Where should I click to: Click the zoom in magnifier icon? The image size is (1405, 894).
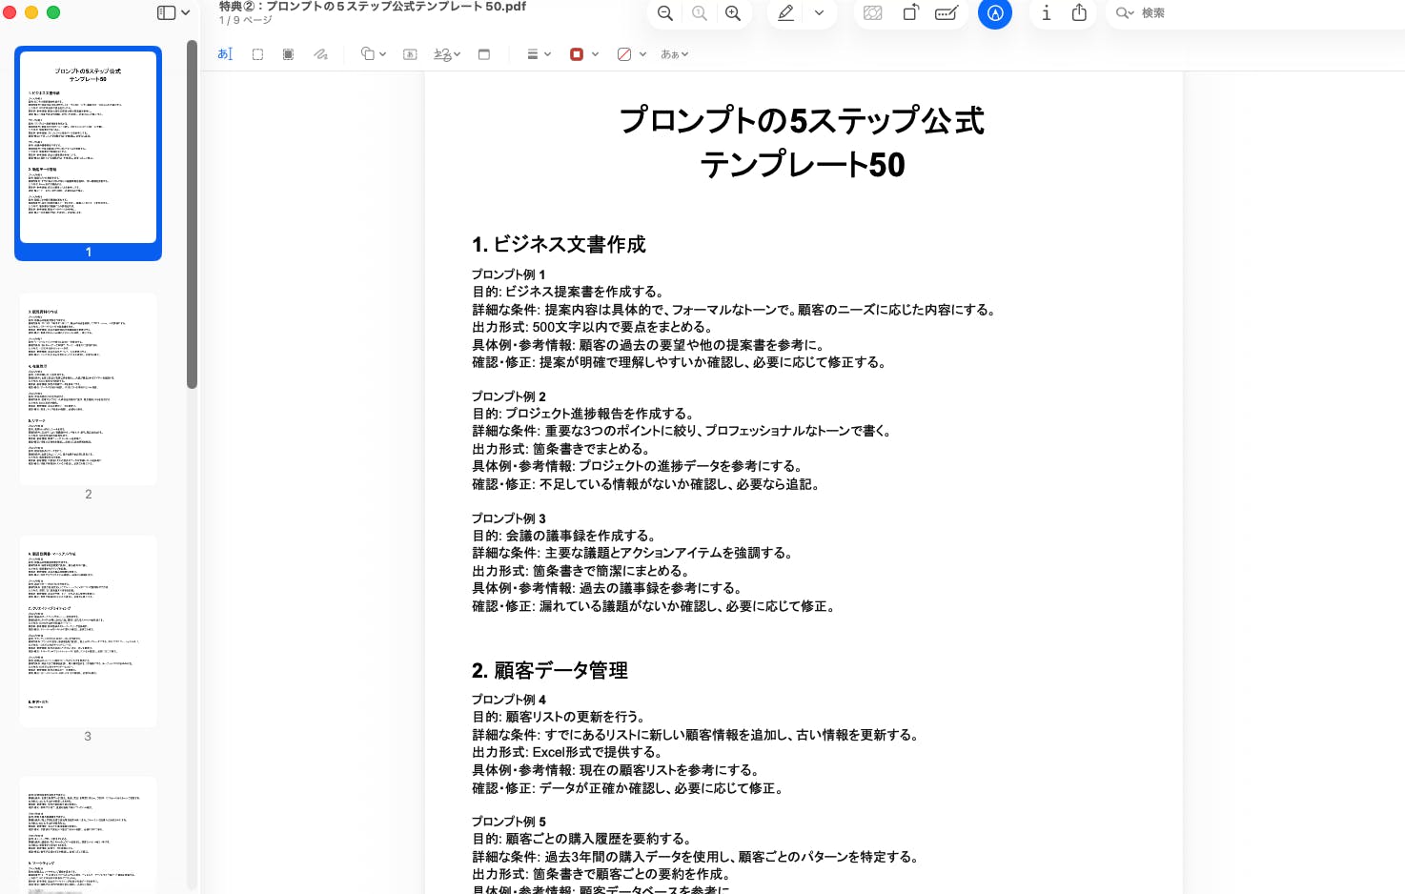(733, 13)
